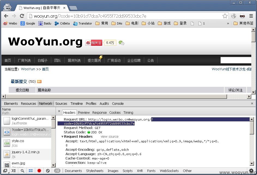The height and width of the screenshot is (175, 257).
Task: Toggle the DevTools dock-side icon
Action: point(5,171)
